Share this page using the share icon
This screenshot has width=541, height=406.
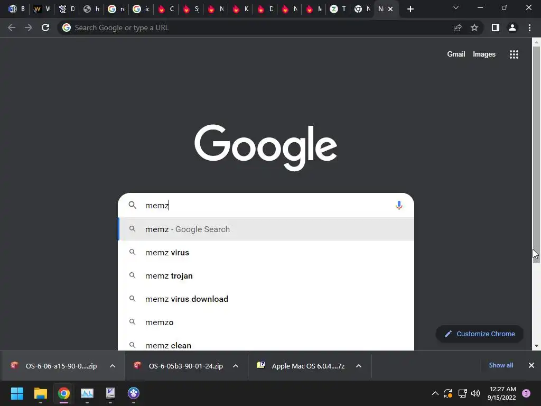[x=458, y=27]
